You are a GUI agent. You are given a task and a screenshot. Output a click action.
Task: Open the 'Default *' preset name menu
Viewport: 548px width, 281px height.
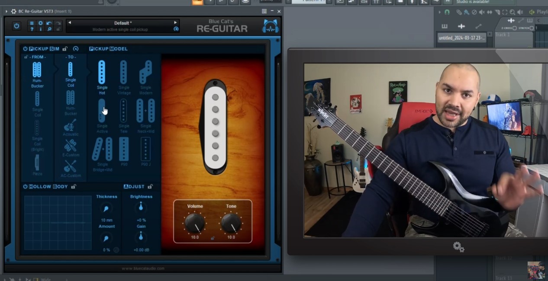(x=123, y=23)
